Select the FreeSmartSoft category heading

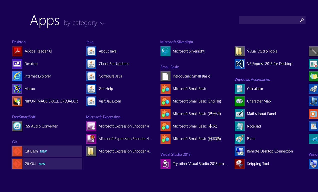coord(24,117)
